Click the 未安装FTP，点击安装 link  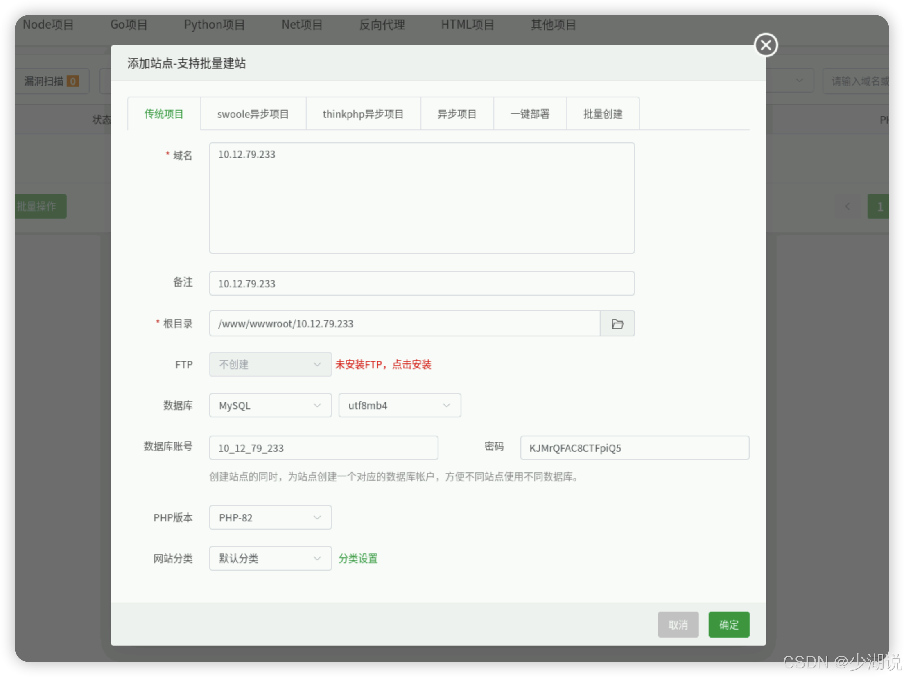383,364
